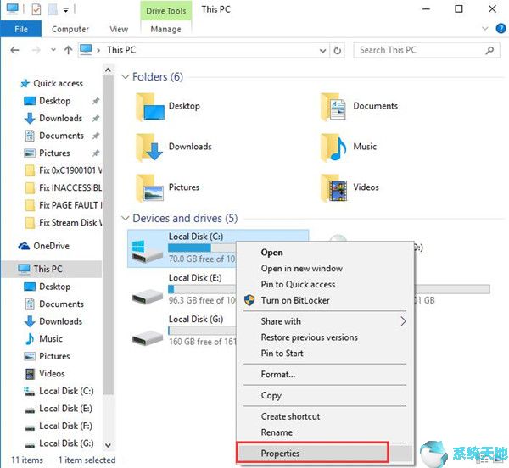509x468 pixels.
Task: Open the Music folder icon
Action: point(335,148)
